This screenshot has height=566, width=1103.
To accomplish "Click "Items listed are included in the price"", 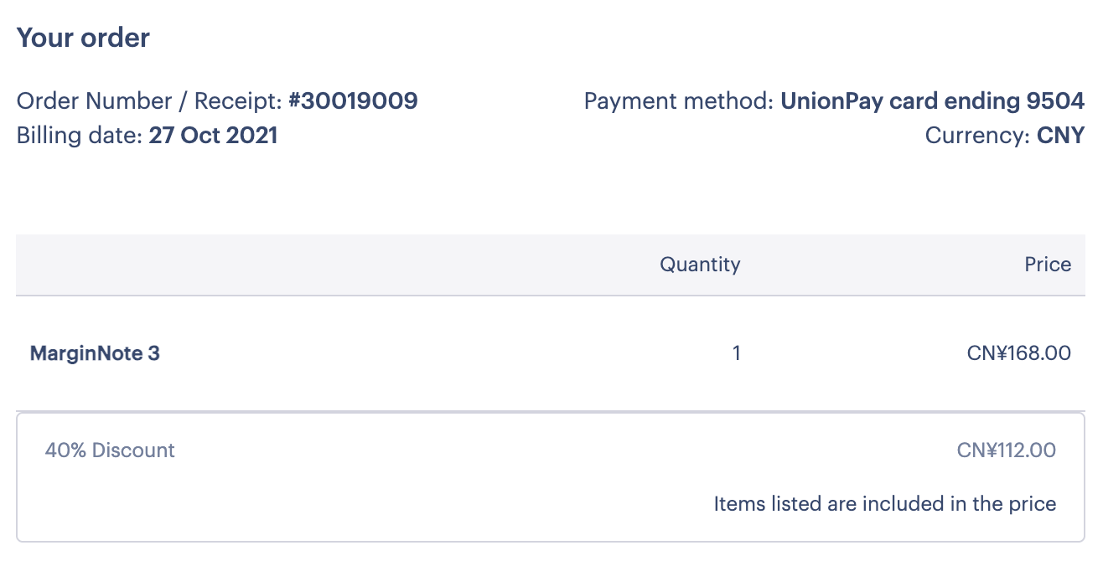I will coord(884,504).
